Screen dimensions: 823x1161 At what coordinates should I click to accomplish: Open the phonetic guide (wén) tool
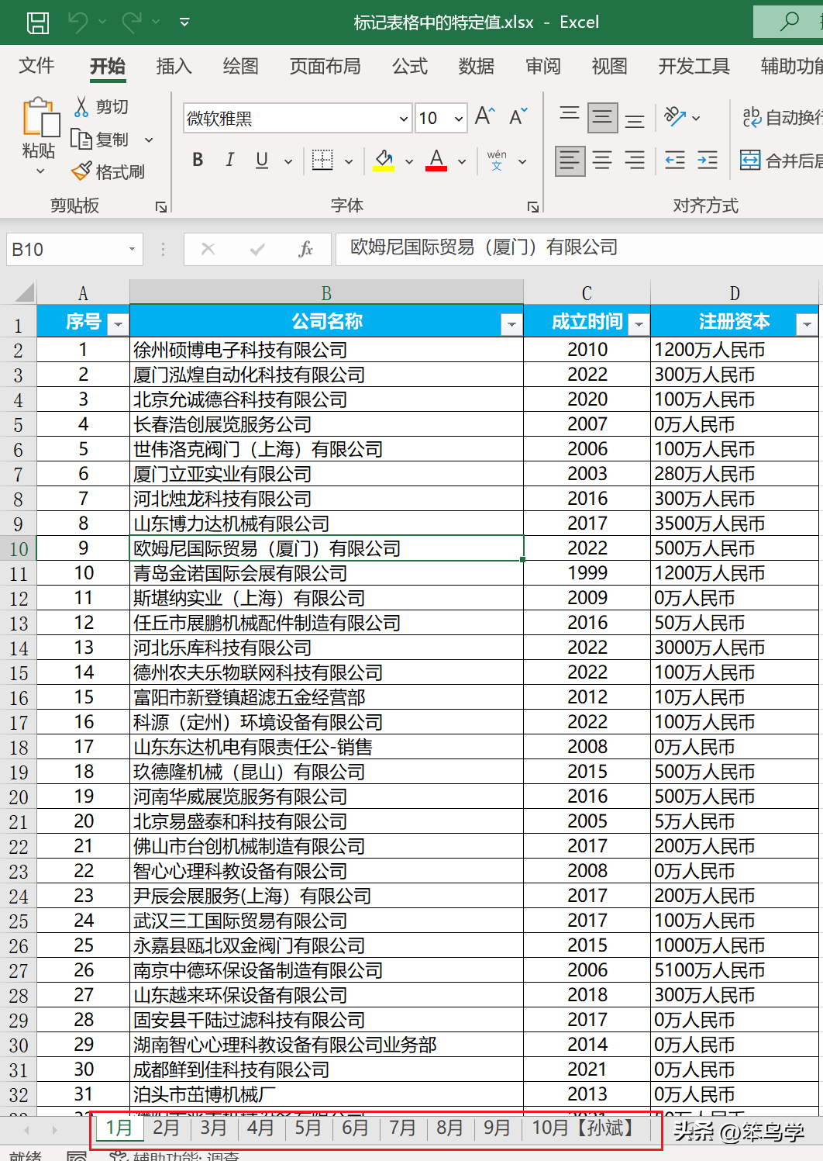(x=498, y=161)
